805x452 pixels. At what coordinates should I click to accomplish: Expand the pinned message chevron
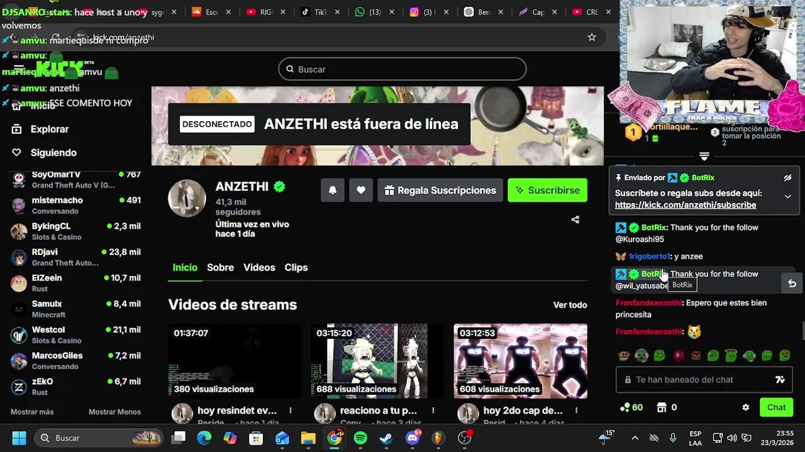pos(787,196)
